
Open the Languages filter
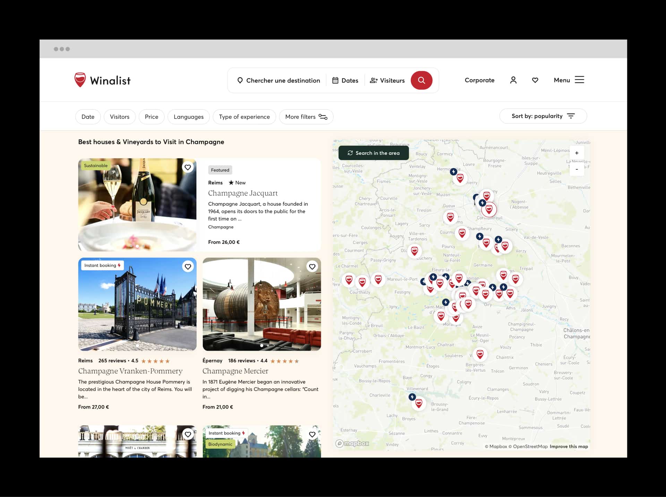click(x=189, y=117)
